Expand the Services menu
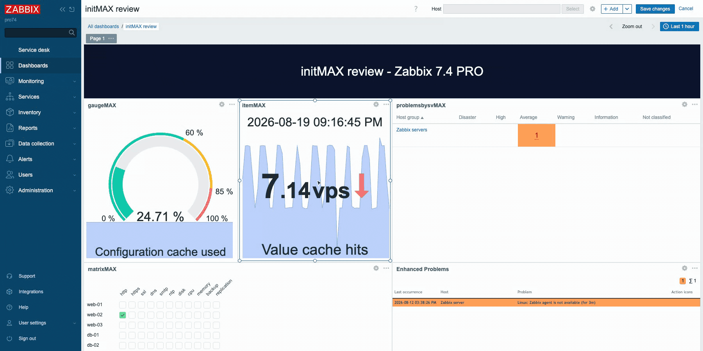This screenshot has height=351, width=703. [x=41, y=97]
